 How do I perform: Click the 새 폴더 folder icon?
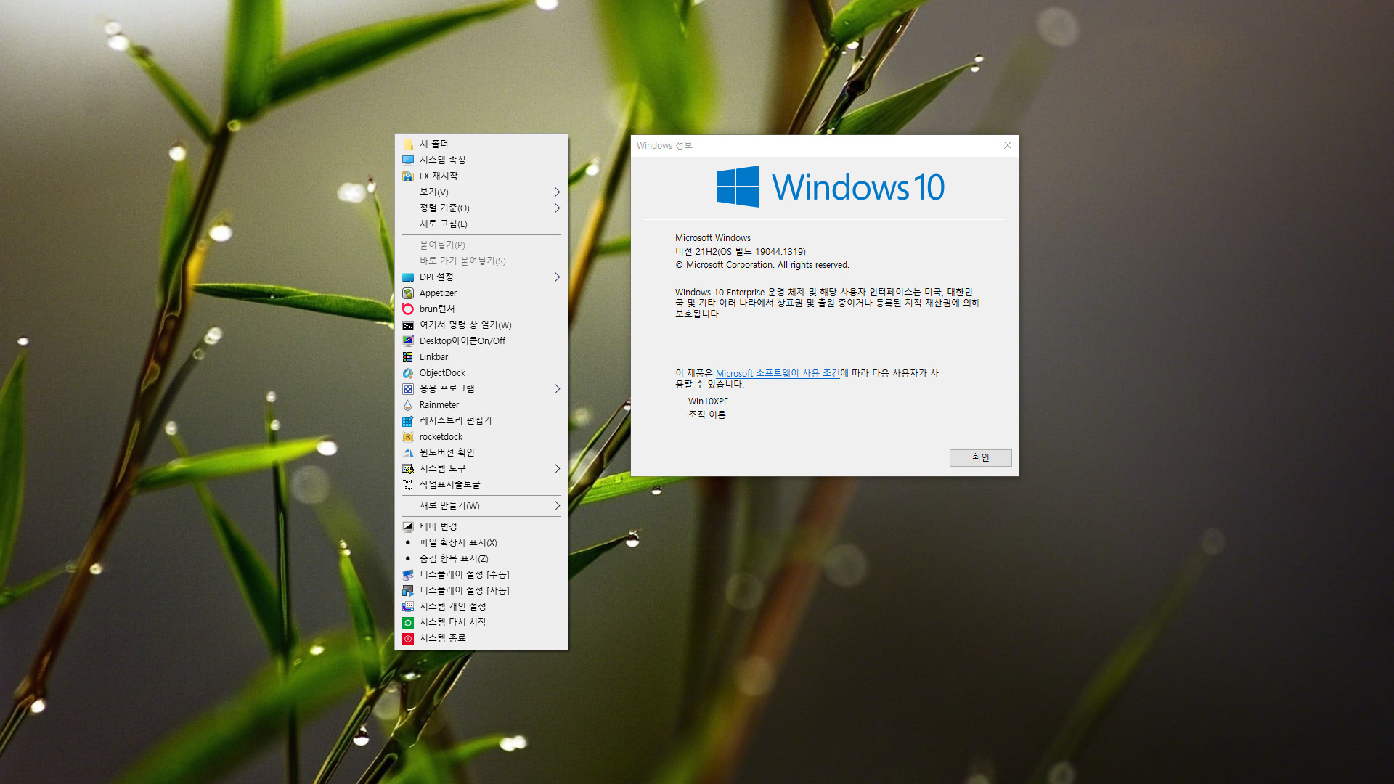pos(408,144)
